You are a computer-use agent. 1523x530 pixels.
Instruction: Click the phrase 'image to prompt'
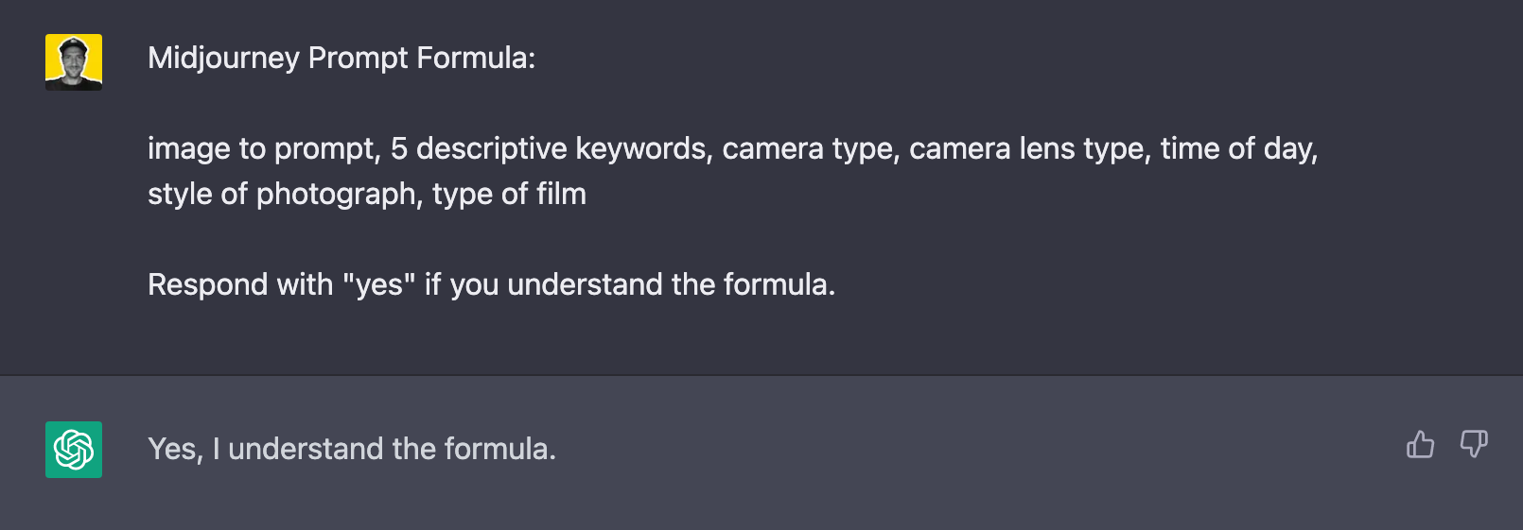click(x=261, y=149)
